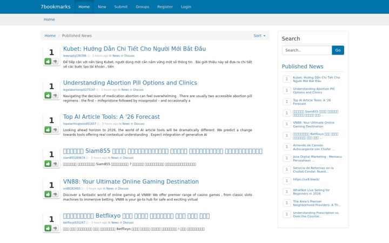The image size is (389, 243).
Task: Open sidebar link VN88 Your Ultimate Online Gaming
Action: pyautogui.click(x=313, y=125)
